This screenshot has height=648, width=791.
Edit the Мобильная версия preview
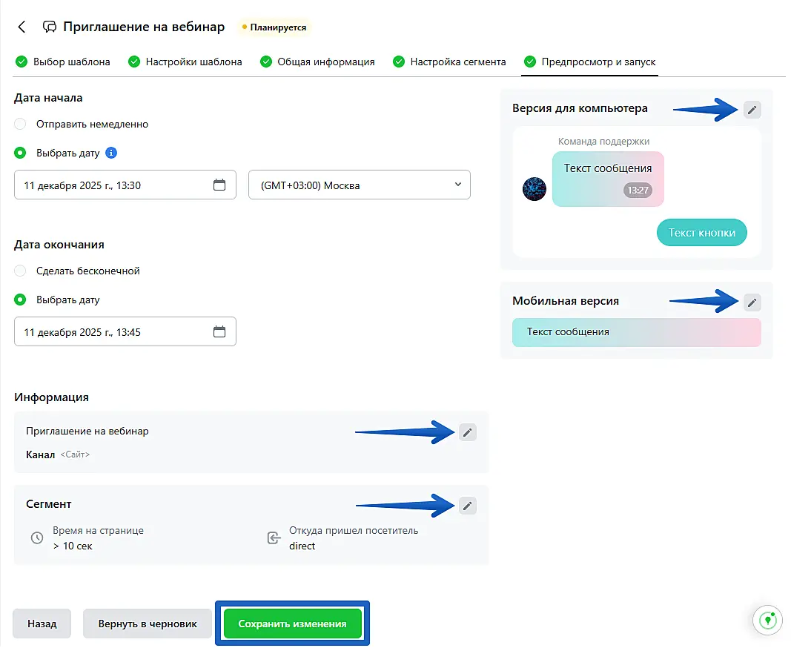tap(752, 302)
